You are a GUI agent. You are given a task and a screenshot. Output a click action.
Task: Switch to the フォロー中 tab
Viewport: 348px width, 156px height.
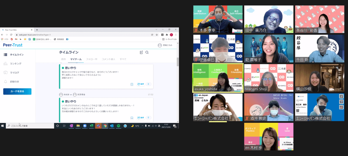(x=91, y=59)
